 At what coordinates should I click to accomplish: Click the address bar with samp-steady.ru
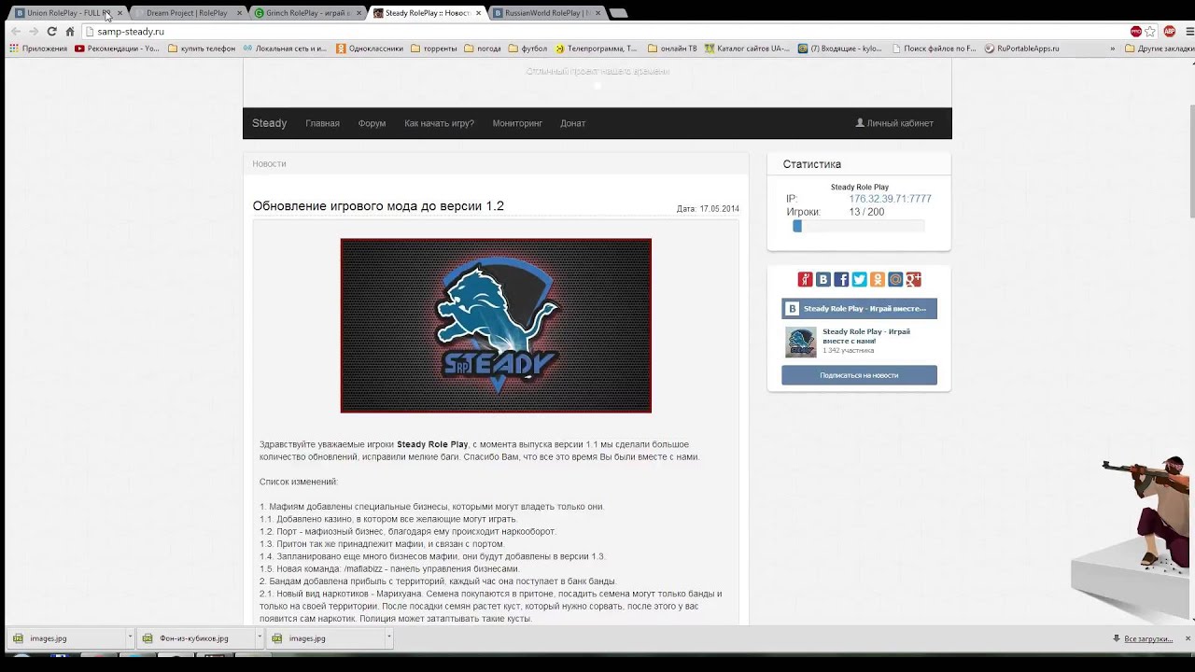click(597, 31)
